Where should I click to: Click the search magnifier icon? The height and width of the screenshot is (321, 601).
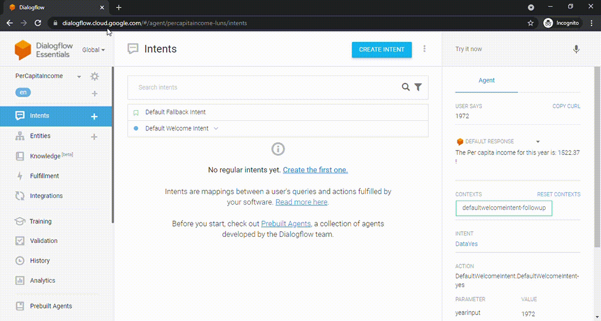406,87
